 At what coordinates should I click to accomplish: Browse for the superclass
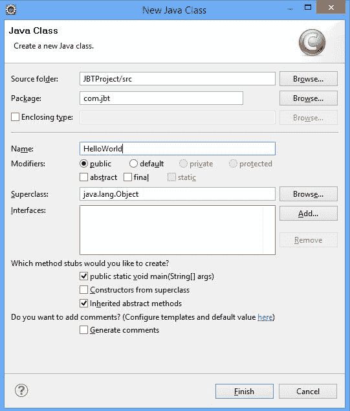pos(309,194)
